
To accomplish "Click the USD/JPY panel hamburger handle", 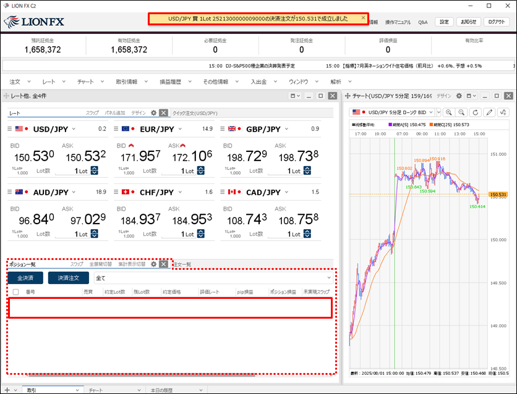I will pos(10,129).
